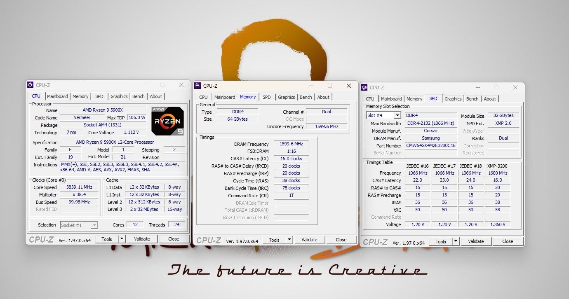This screenshot has height=299, width=569.
Task: Close the middle CPU-Z window with X
Action: pyautogui.click(x=349, y=86)
